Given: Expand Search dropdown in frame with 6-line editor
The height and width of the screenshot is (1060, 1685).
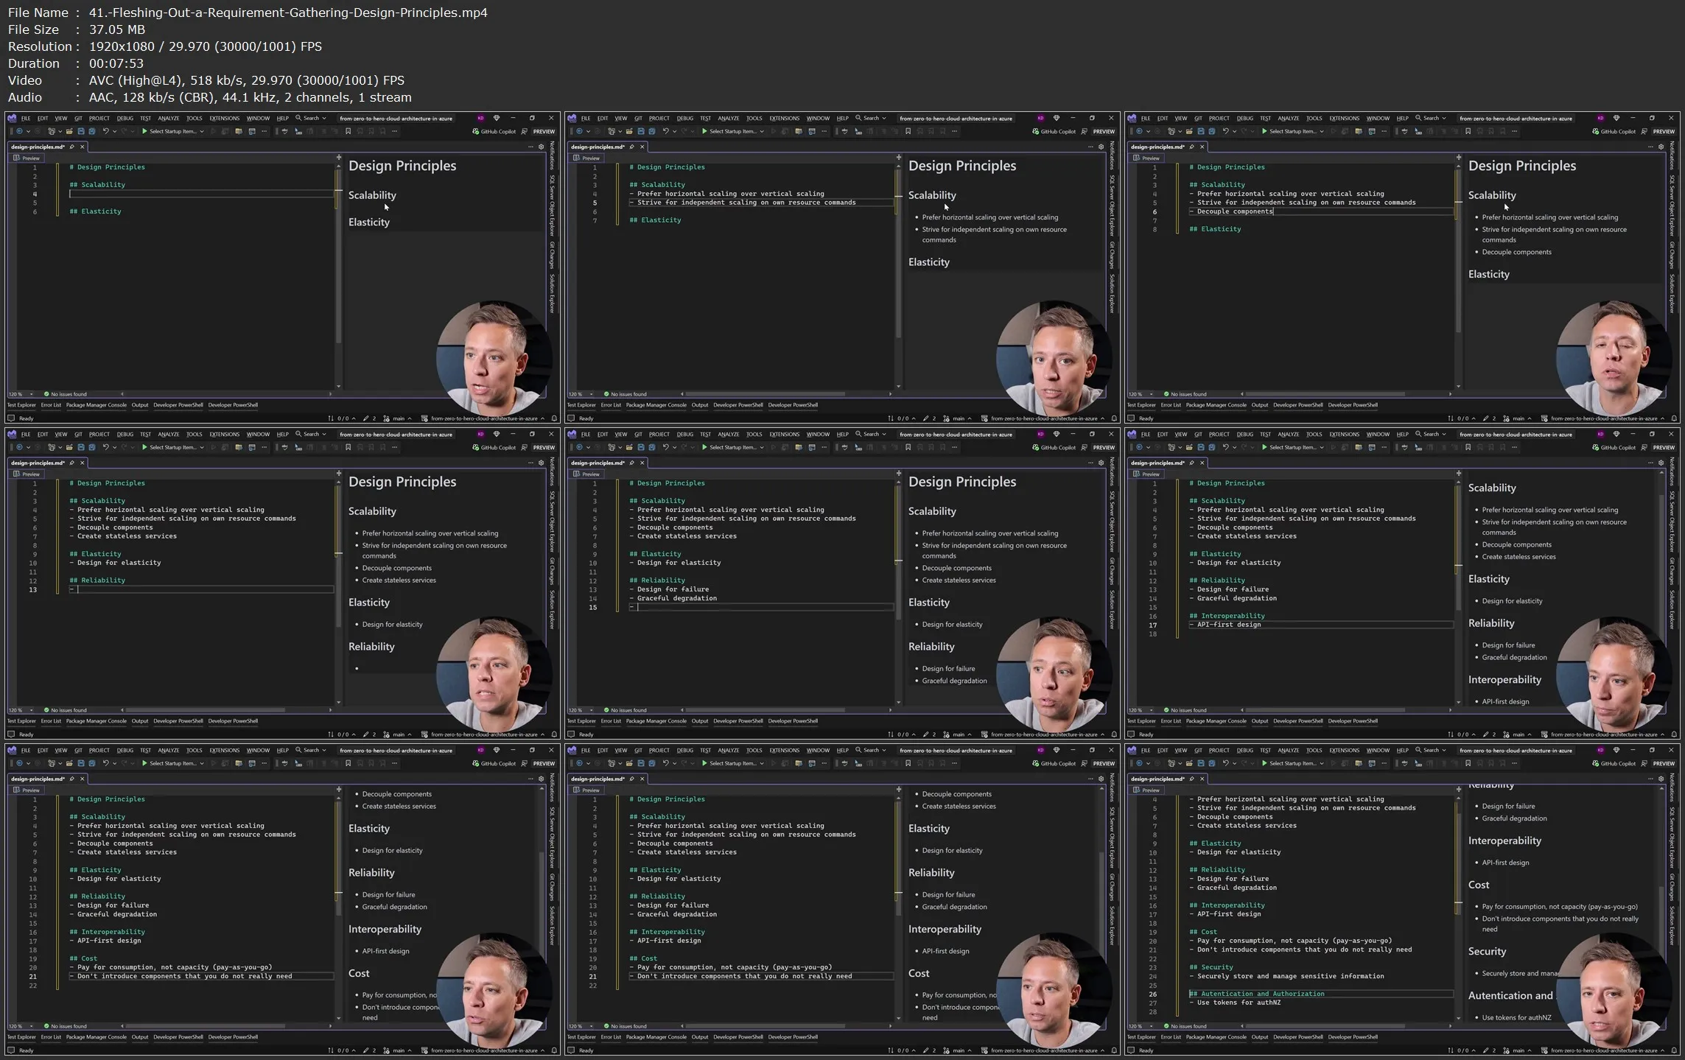Looking at the screenshot, I should 324,118.
